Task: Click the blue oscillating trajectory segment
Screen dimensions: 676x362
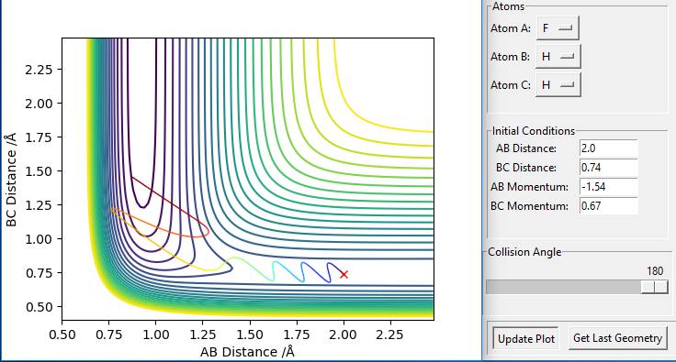Action: coord(316,272)
